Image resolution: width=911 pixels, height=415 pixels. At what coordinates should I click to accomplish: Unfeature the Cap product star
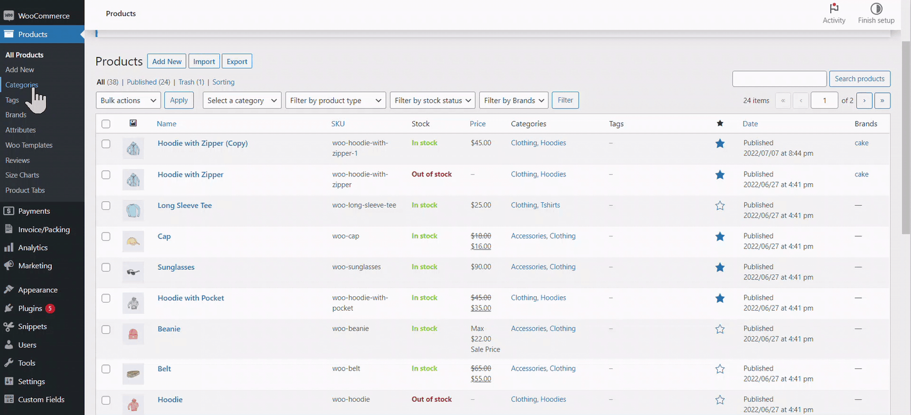tap(720, 236)
